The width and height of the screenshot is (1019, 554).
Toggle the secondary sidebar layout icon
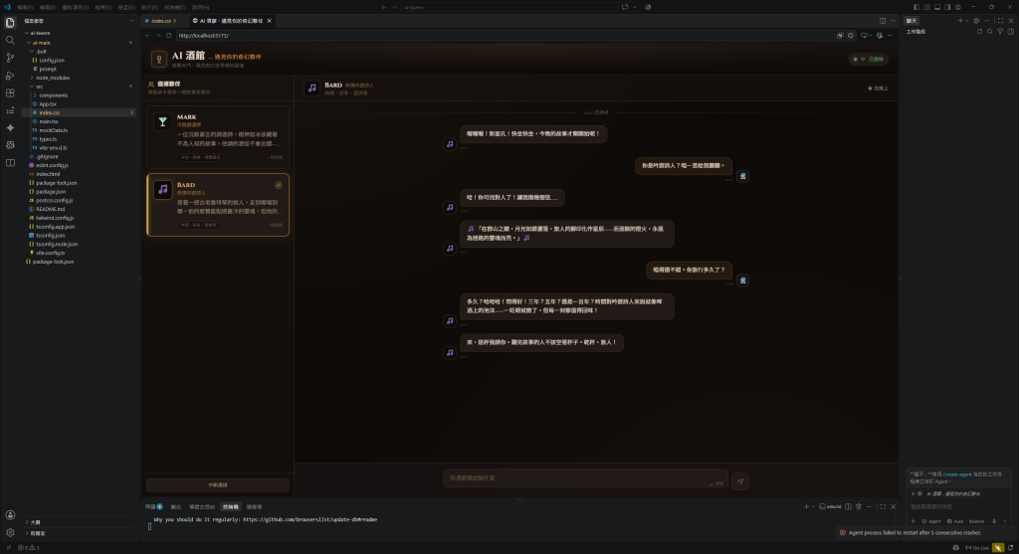click(x=947, y=7)
